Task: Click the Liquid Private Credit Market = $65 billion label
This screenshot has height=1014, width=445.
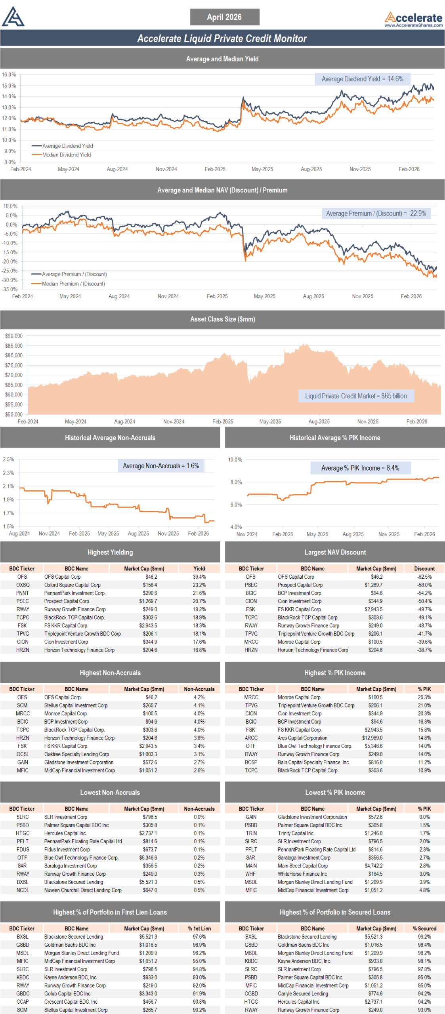Action: pos(356,396)
